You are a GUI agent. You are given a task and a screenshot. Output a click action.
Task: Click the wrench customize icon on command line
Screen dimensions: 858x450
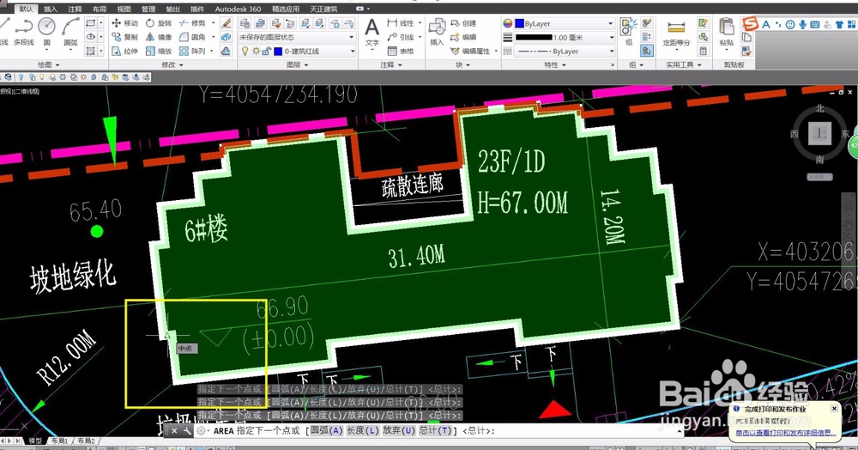(187, 431)
